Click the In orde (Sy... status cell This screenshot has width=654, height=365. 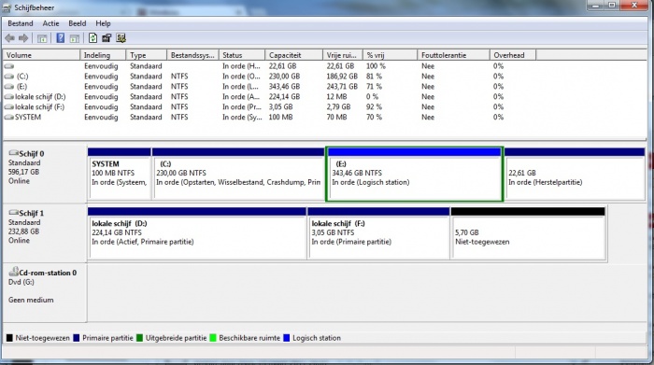242,117
